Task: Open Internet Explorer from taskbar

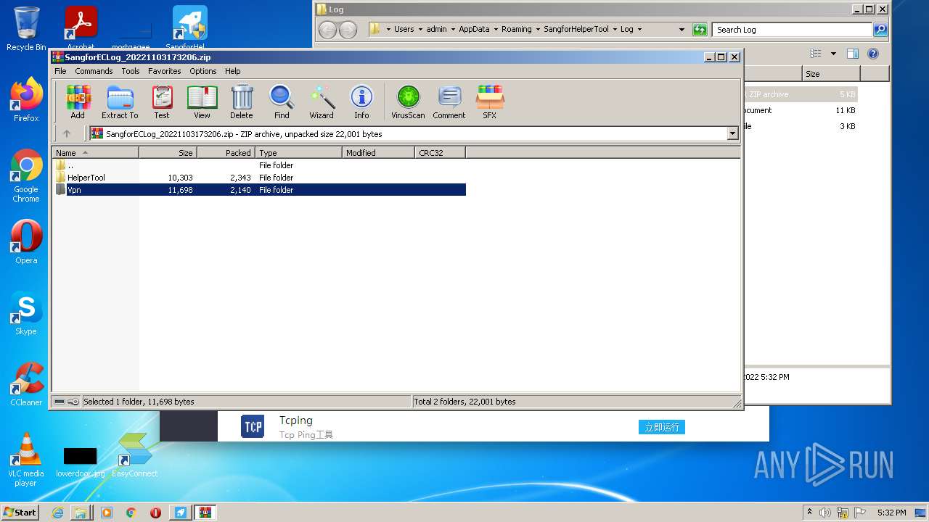Action: tap(57, 512)
